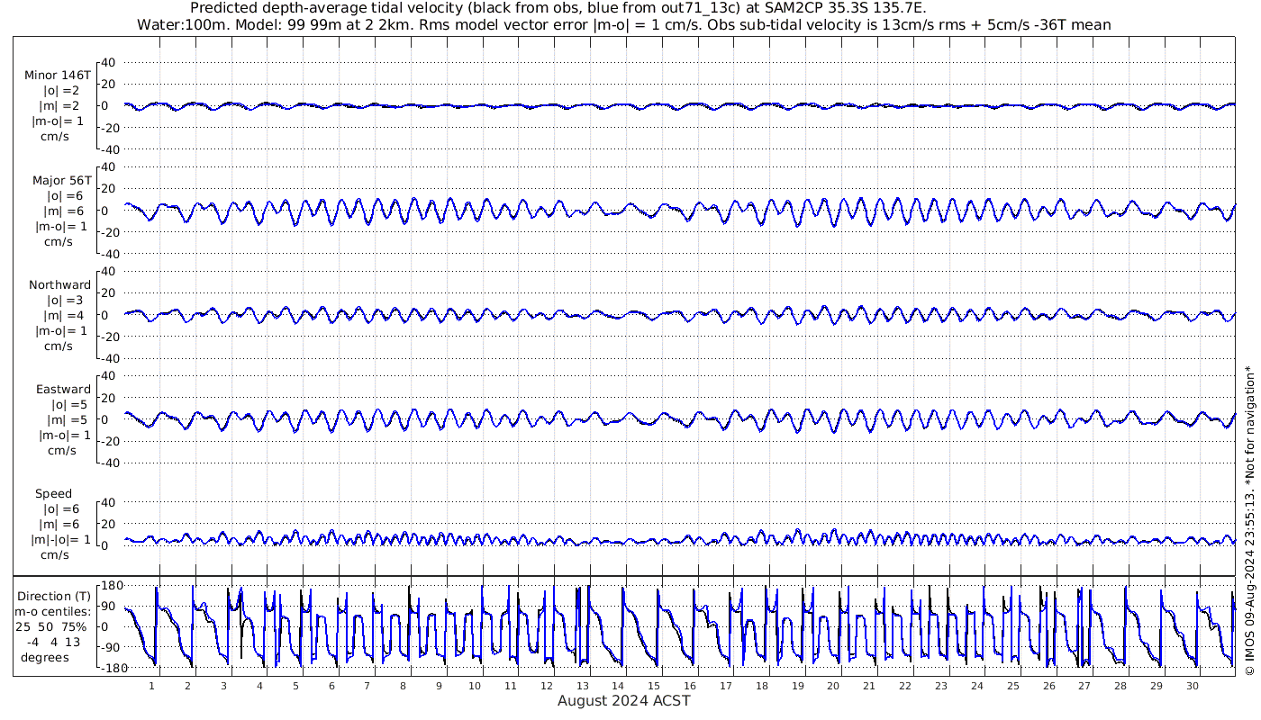Click the '20' tick of the Northward axis

(x=109, y=292)
